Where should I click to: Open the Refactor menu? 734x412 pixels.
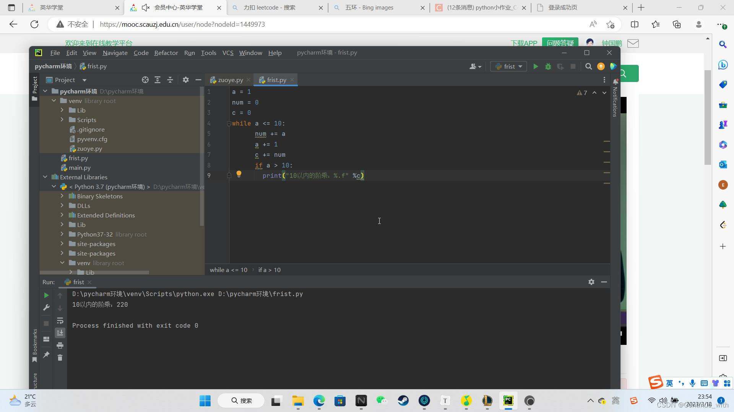click(166, 53)
